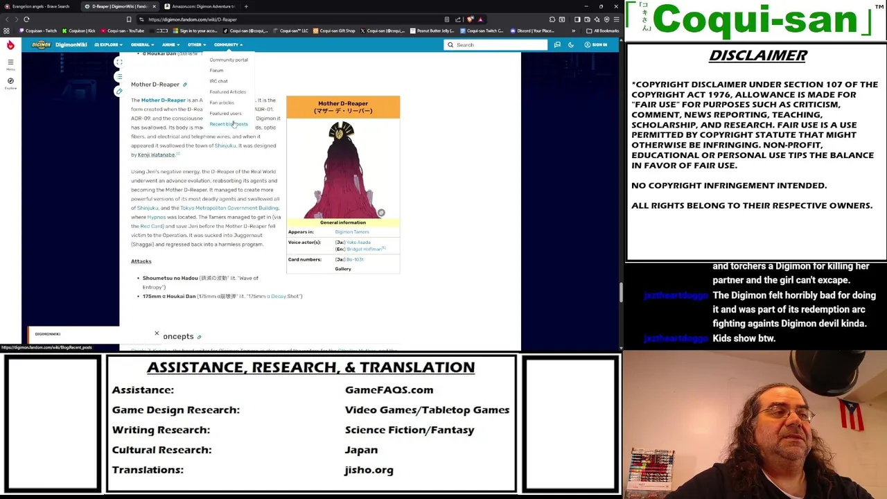Close the DIGIMONWIKI bottom banner

tap(157, 334)
